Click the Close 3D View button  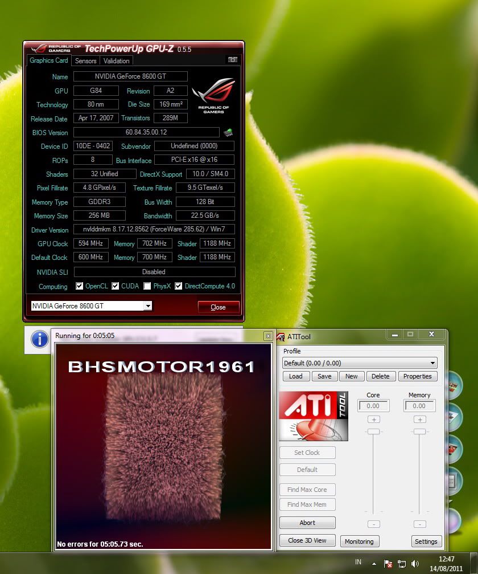pos(307,540)
